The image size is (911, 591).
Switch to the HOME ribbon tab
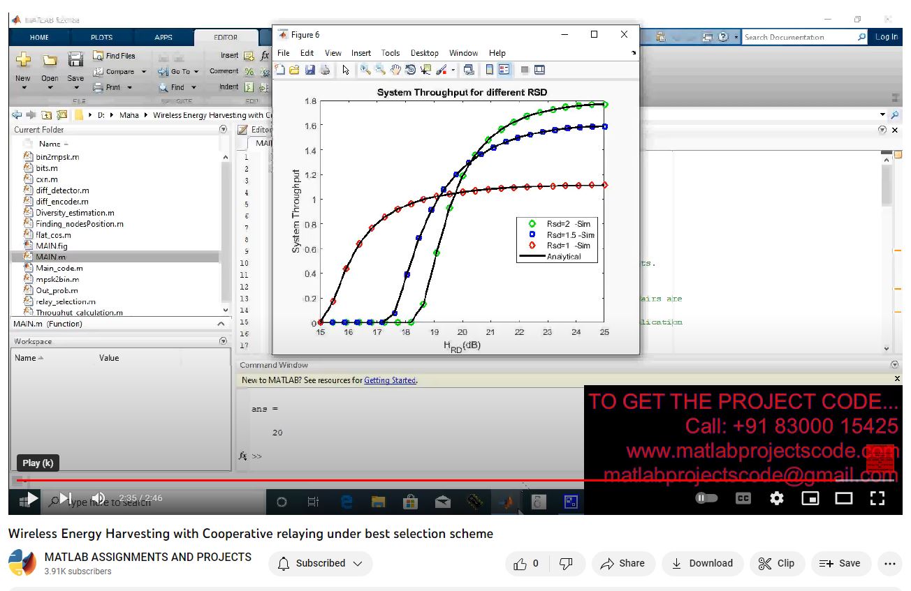pyautogui.click(x=39, y=38)
